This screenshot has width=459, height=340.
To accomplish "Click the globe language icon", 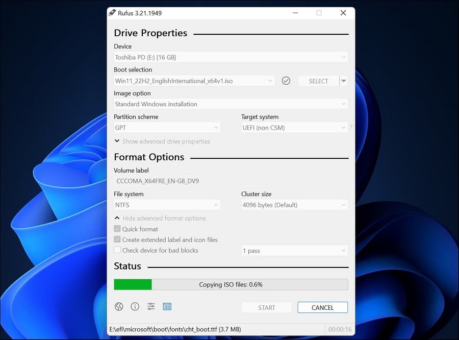I will pos(119,307).
